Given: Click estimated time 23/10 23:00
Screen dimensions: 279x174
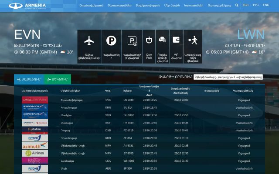Looking at the screenshot, I should tap(181, 100).
